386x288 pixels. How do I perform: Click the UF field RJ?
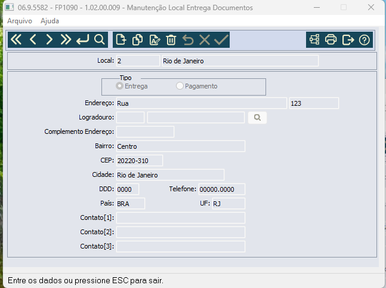(x=228, y=203)
